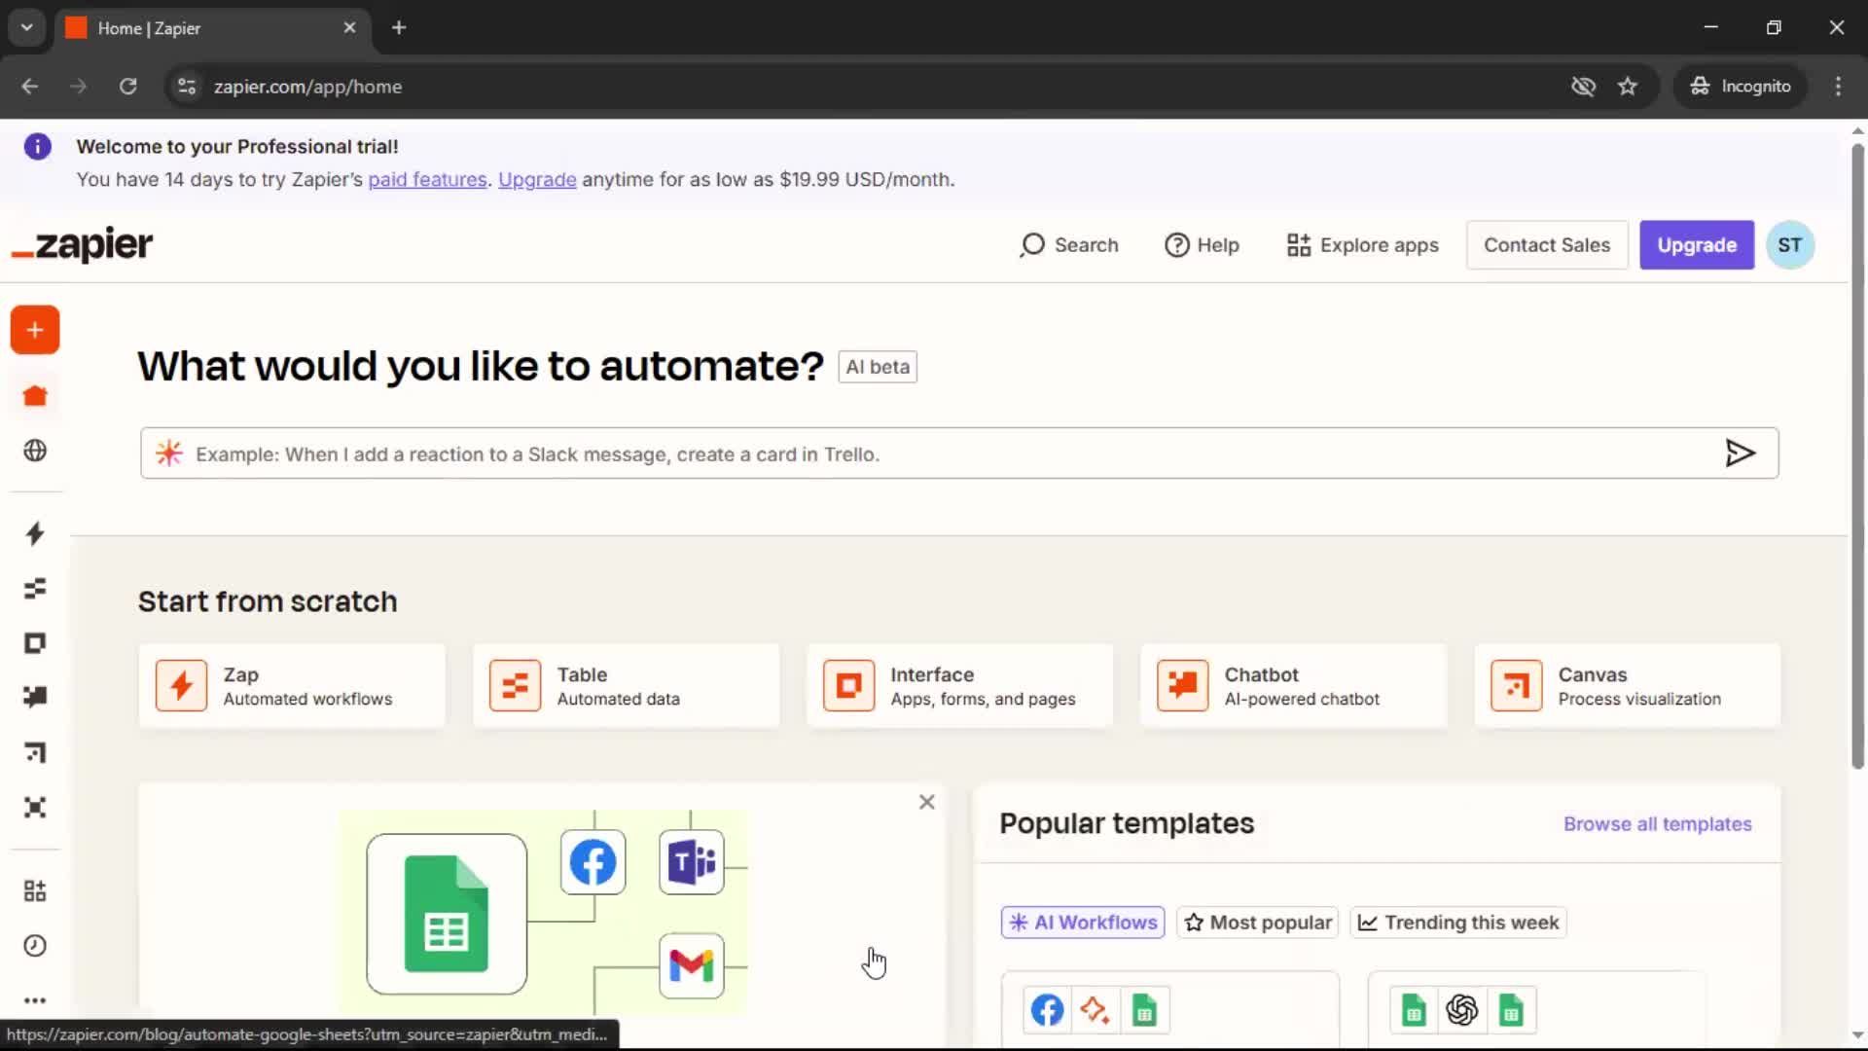
Task: Select the AI Workflows template filter
Action: coord(1083,923)
